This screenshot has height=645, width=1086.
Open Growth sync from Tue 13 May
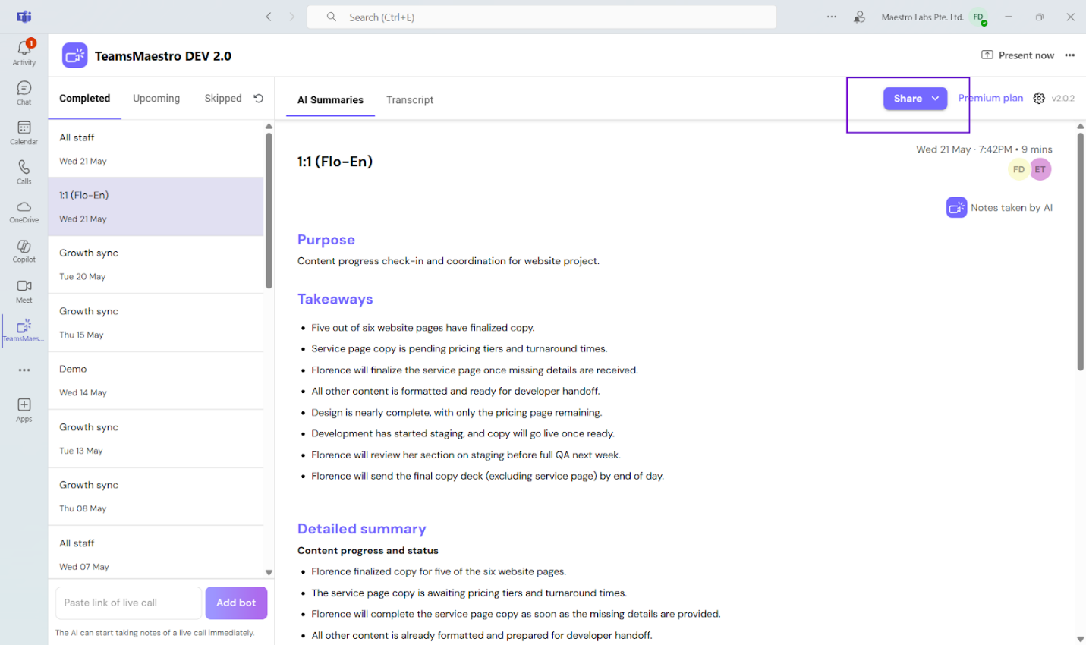point(156,439)
